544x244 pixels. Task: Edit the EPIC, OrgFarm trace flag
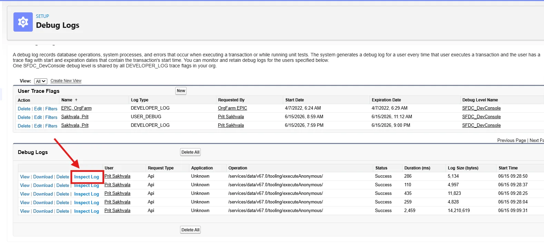point(38,109)
